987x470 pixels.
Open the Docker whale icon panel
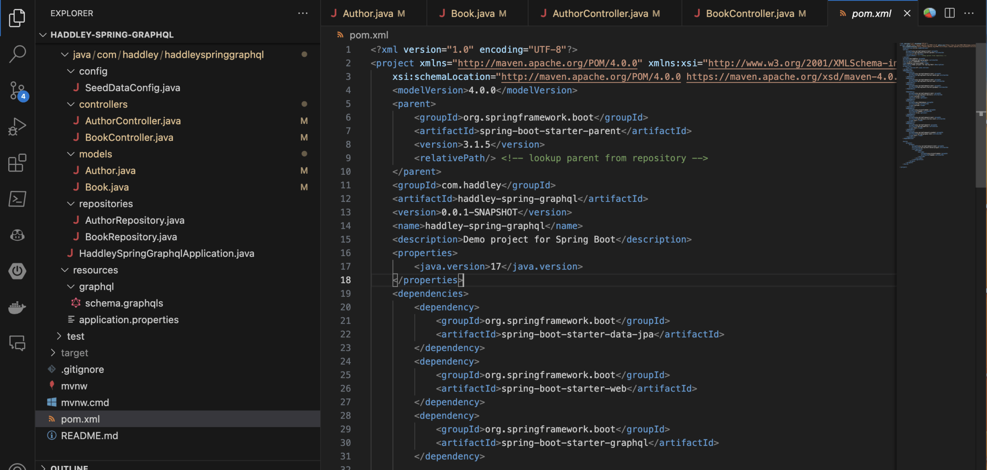click(x=17, y=307)
